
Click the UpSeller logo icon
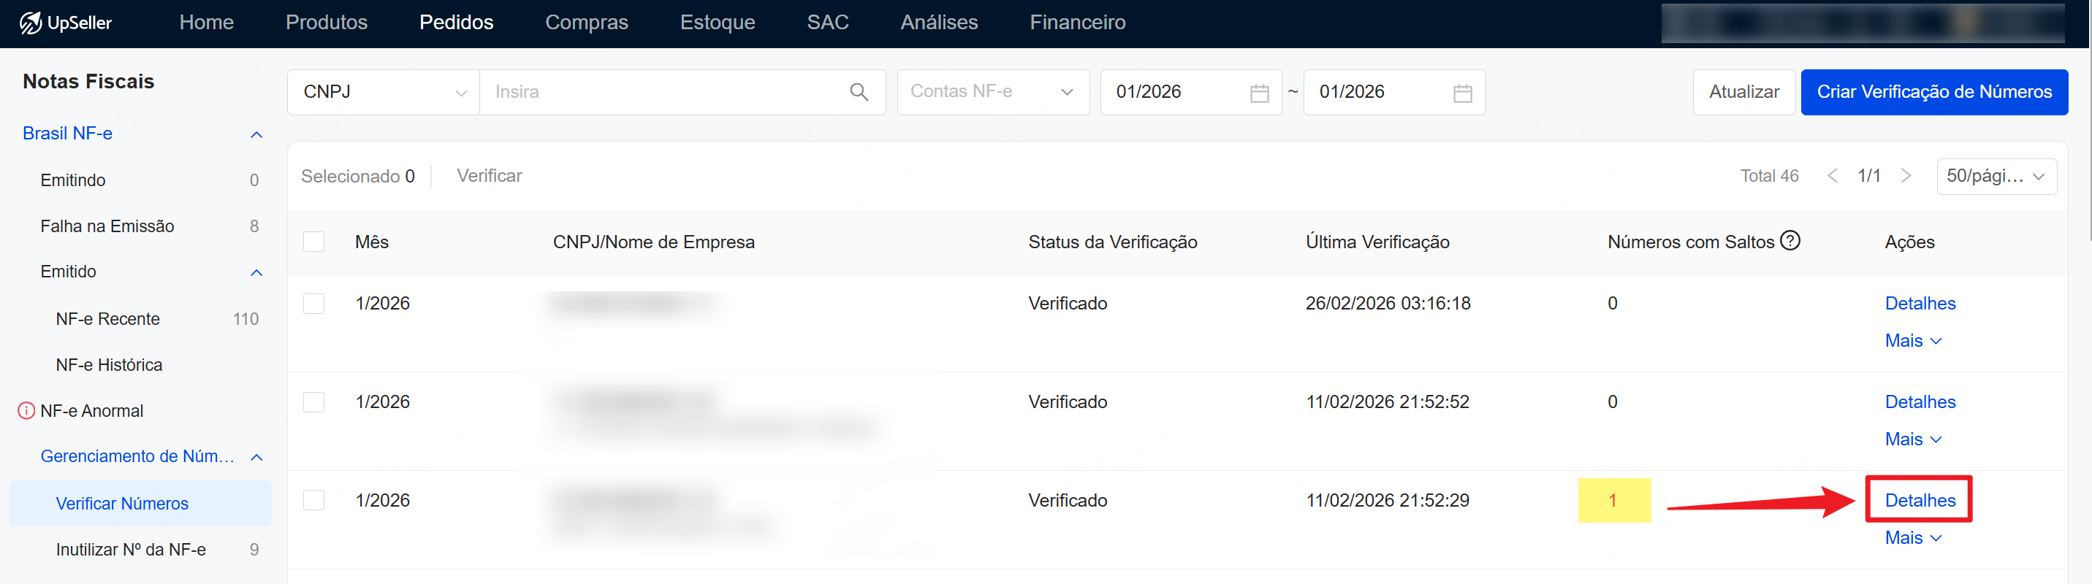point(30,23)
